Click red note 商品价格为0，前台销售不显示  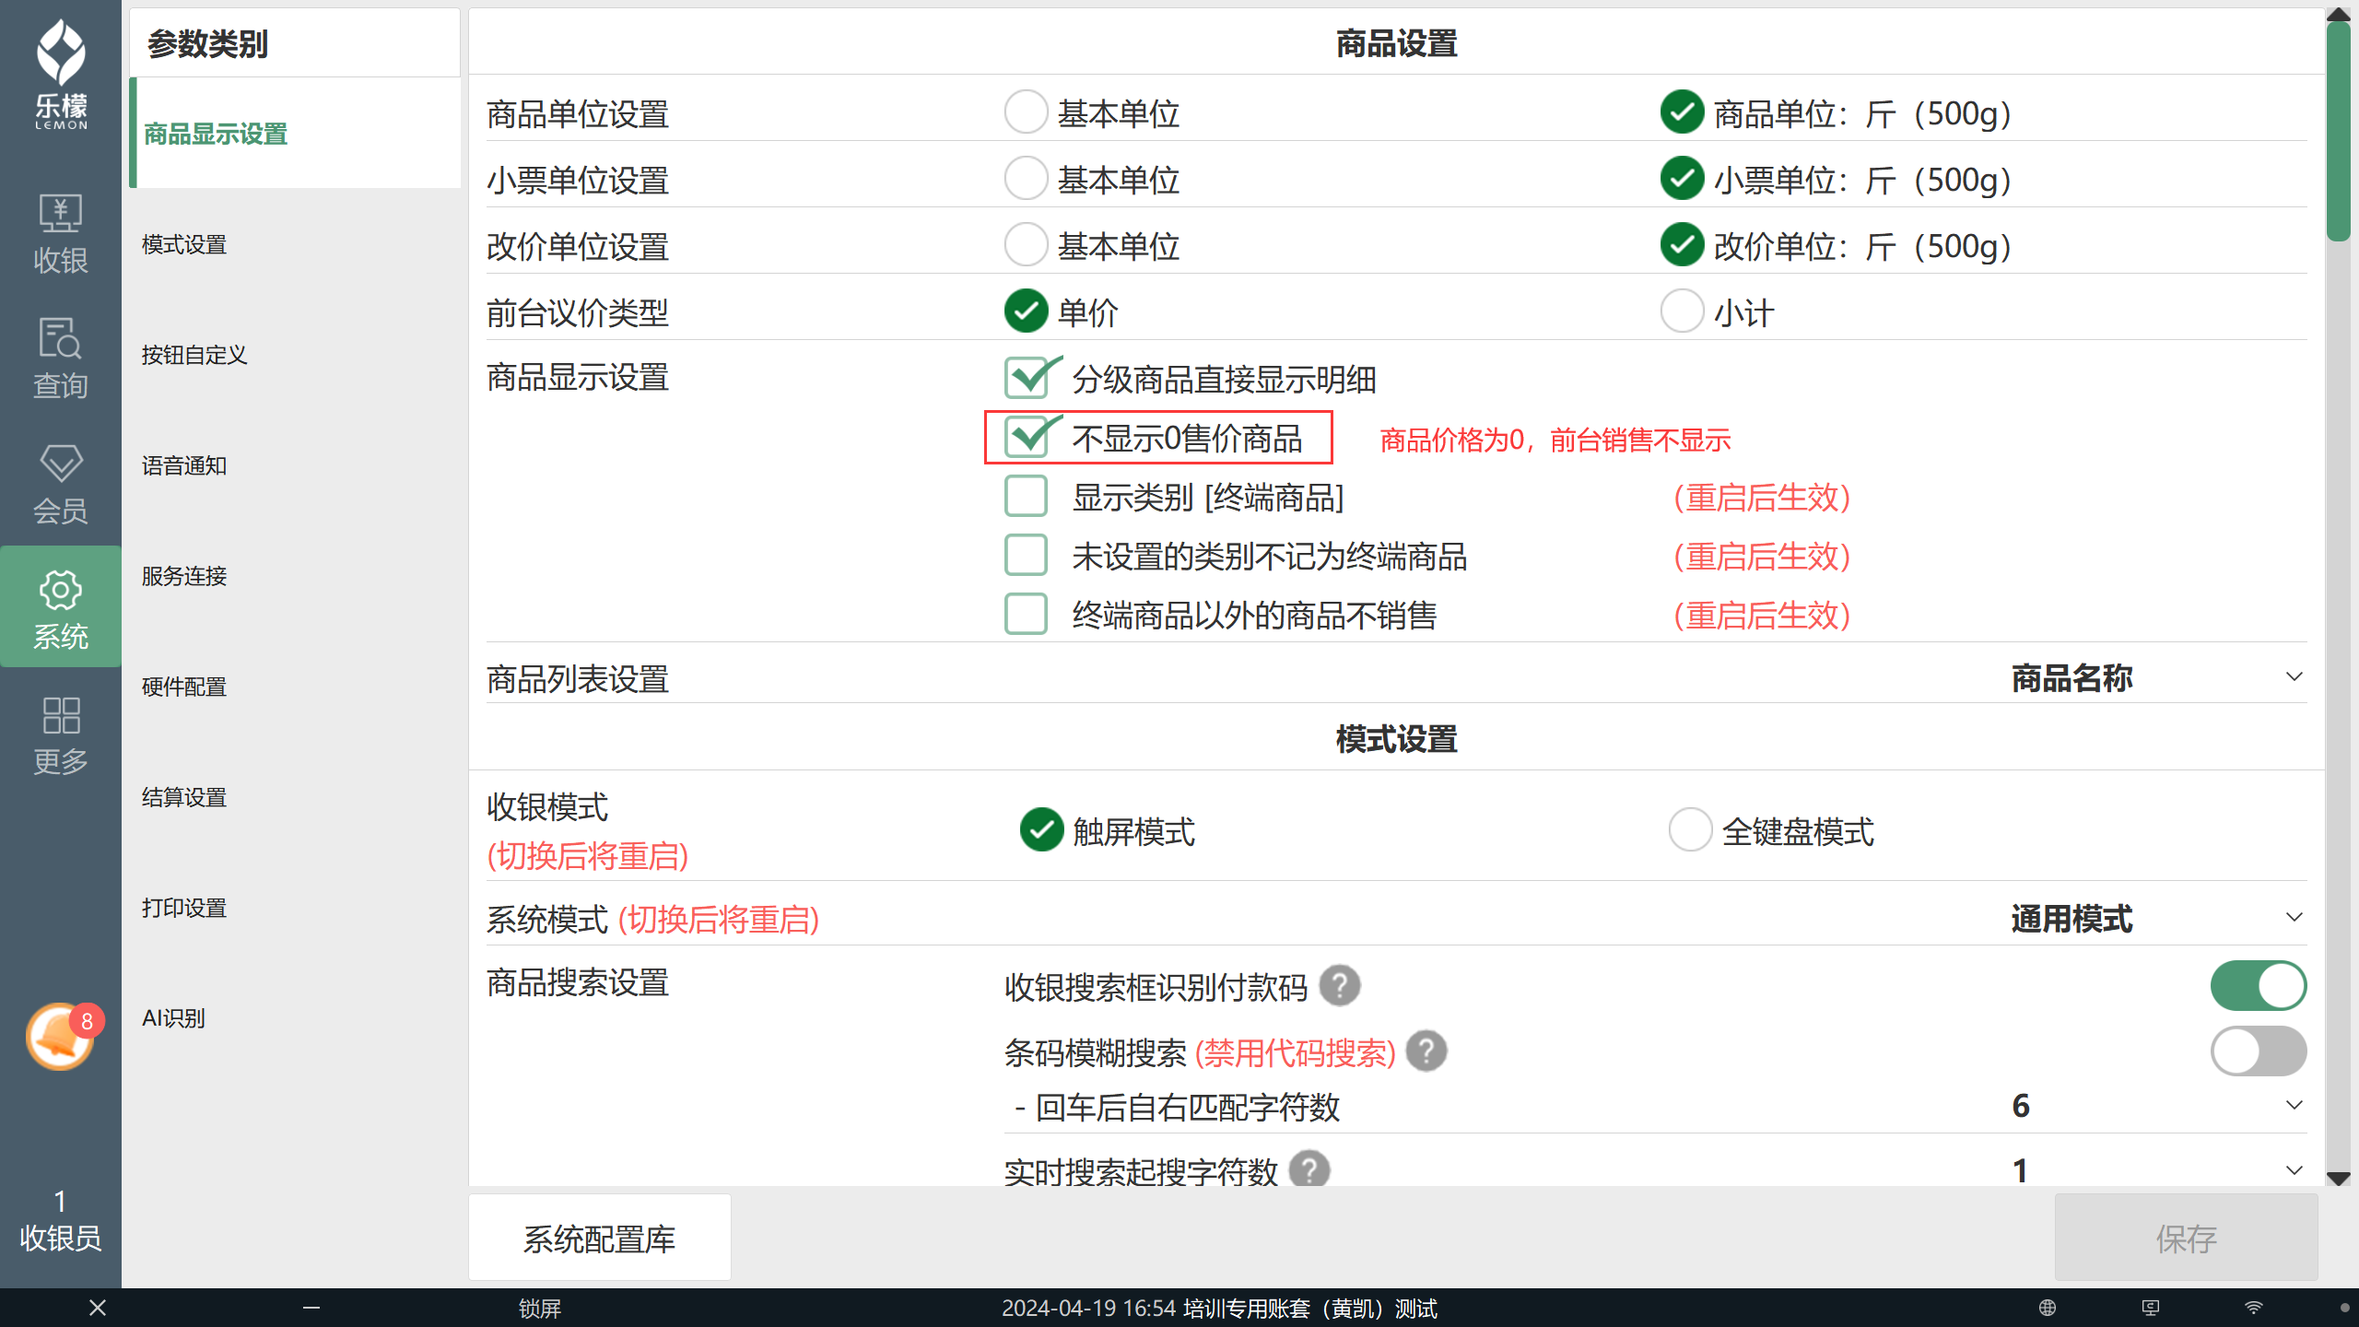coord(1555,440)
